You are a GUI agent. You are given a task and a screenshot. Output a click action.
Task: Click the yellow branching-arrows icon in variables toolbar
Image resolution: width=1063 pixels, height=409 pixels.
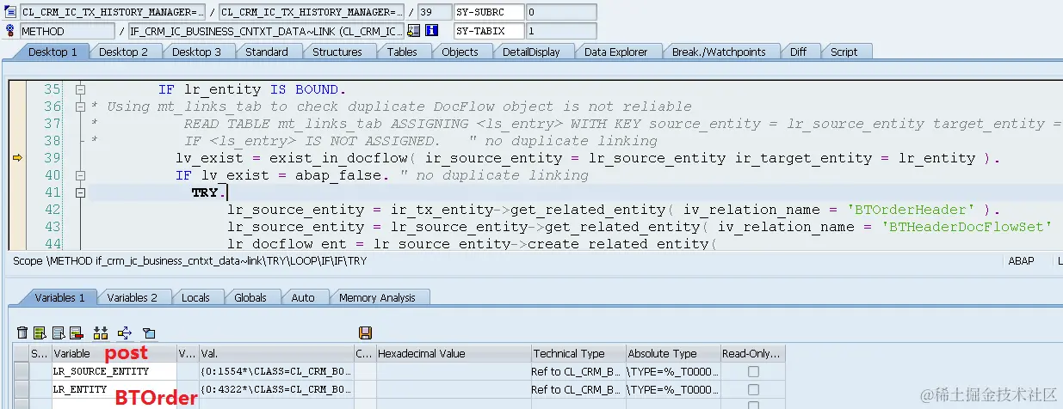124,333
